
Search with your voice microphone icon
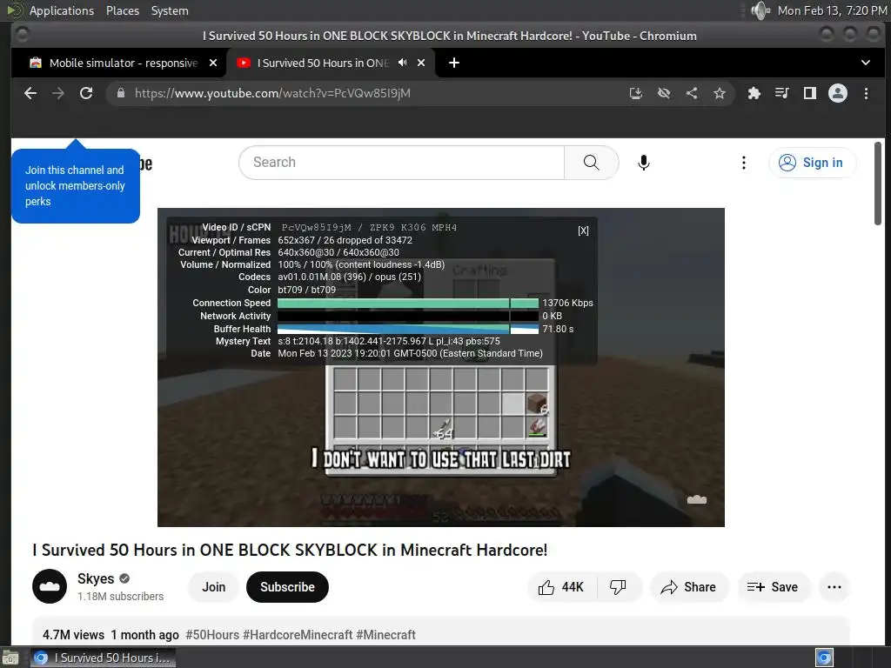(643, 163)
